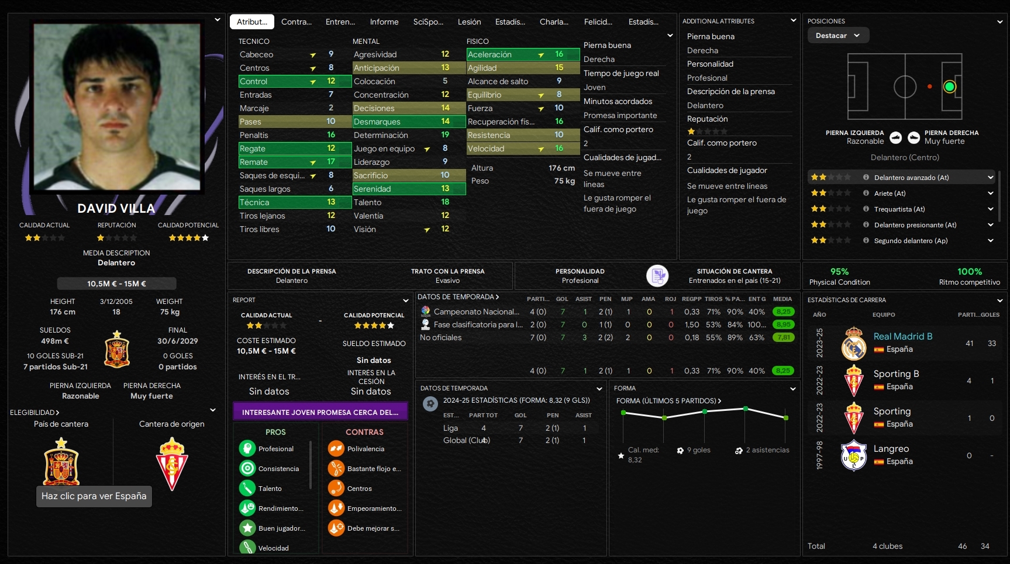
Task: Click the Real Madrid B club badge
Action: point(854,343)
